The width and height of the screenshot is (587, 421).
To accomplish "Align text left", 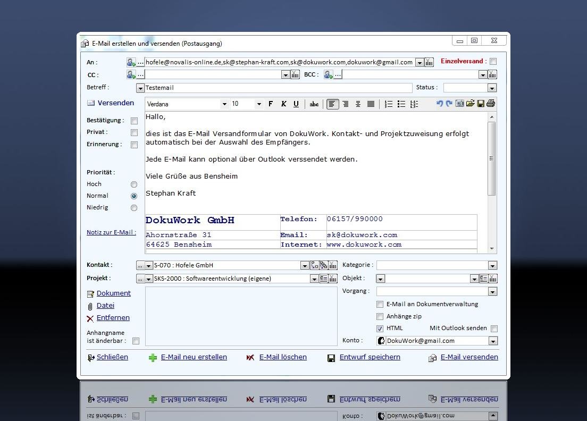I will (332, 104).
